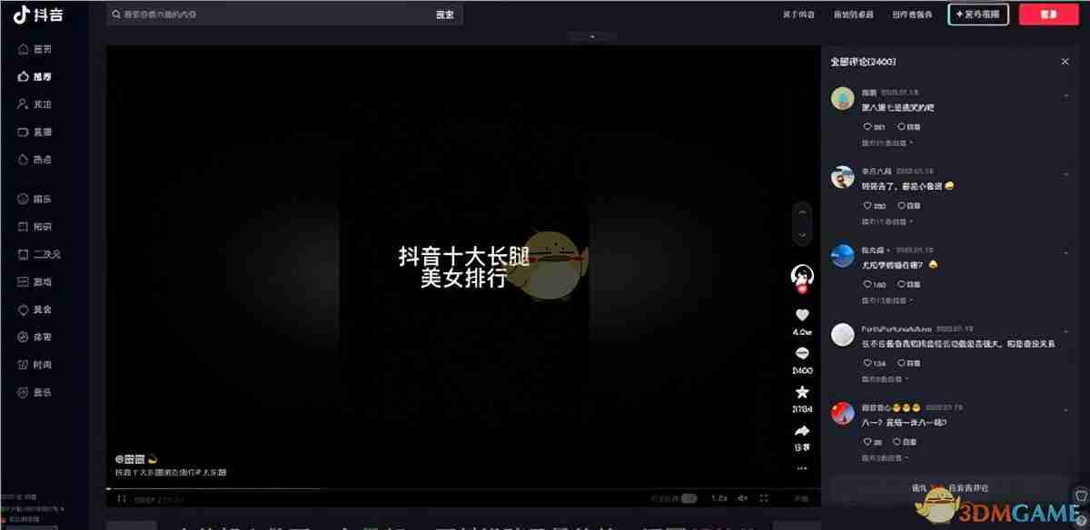Viewport: 1090px width, 530px height.
Task: Click the star icon to favorite the video
Action: point(802,392)
